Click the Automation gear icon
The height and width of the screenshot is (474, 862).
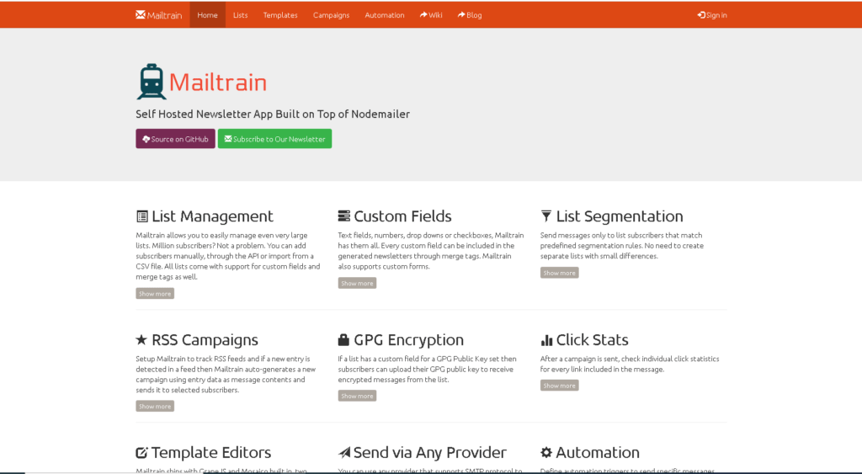click(x=545, y=452)
